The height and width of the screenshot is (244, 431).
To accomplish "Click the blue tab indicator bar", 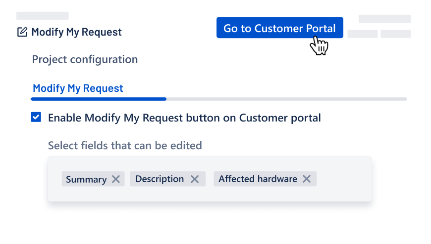I will click(x=98, y=99).
